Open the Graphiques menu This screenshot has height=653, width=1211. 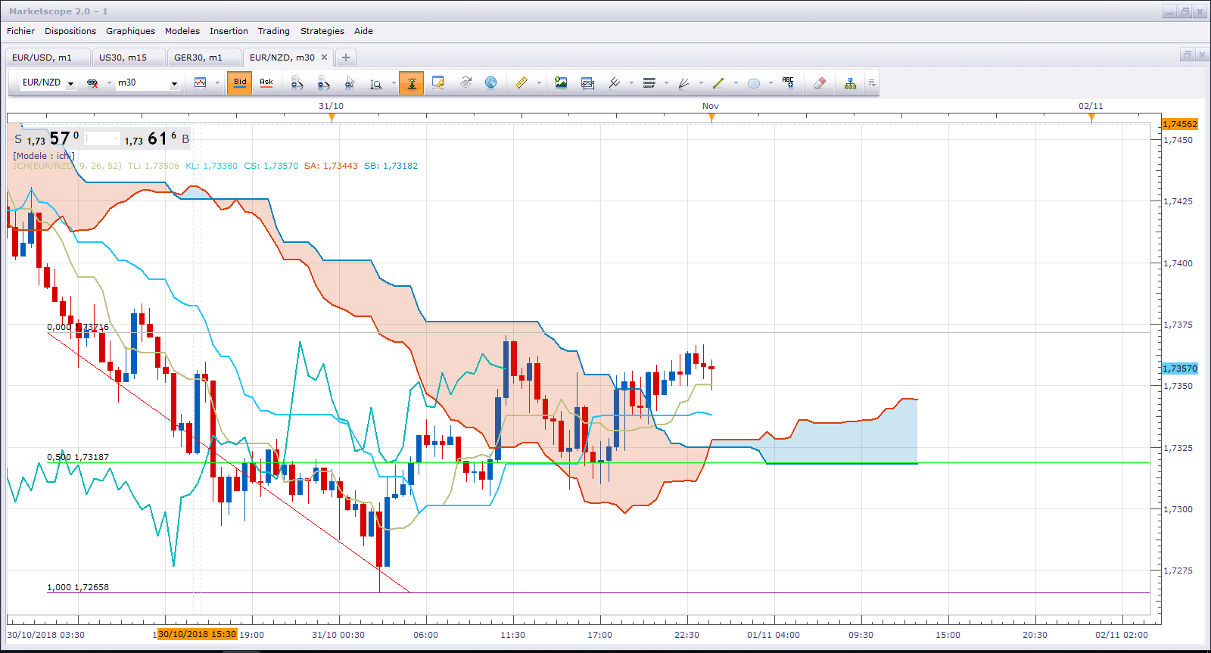click(130, 31)
